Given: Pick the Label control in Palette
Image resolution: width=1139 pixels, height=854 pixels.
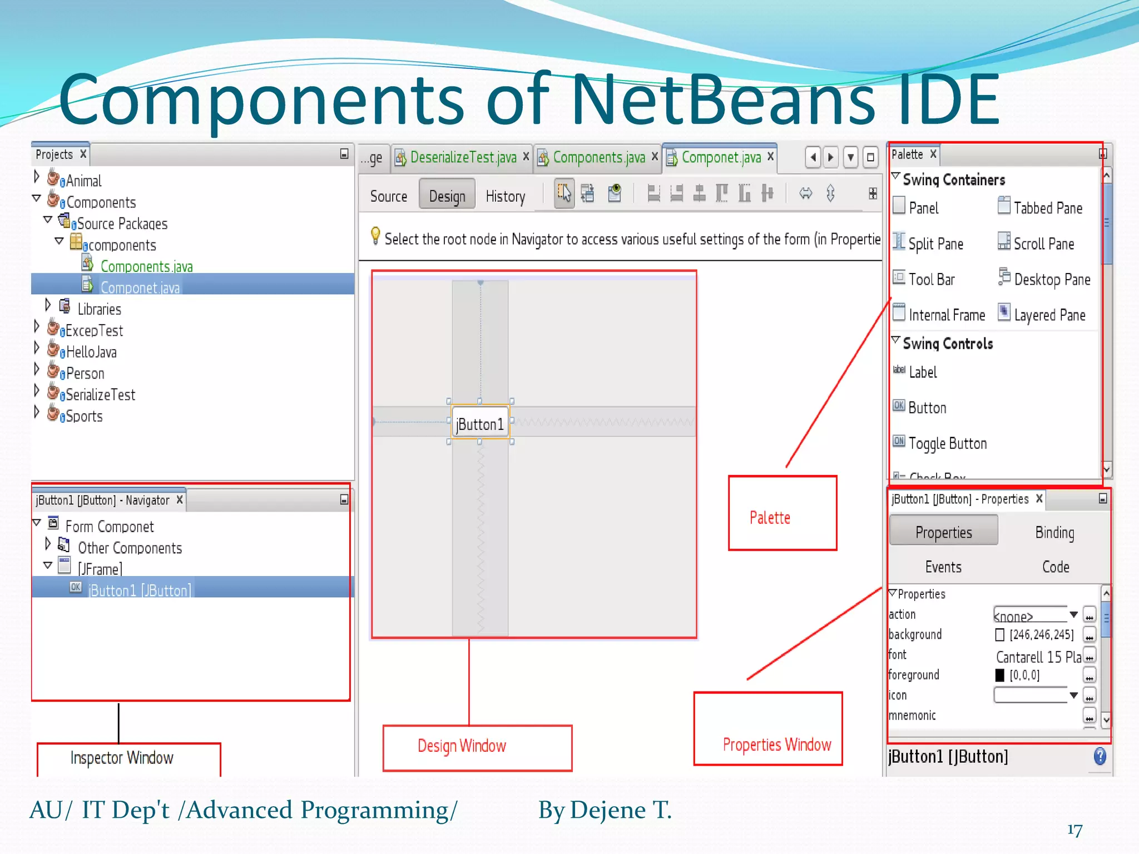Looking at the screenshot, I should click(915, 372).
